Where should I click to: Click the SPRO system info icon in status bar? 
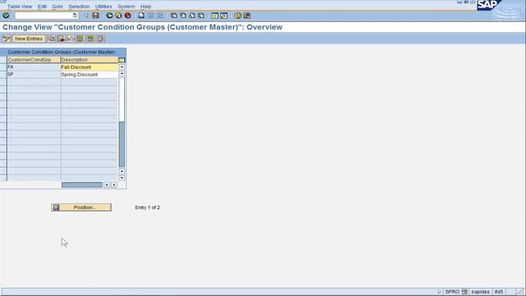click(464, 292)
